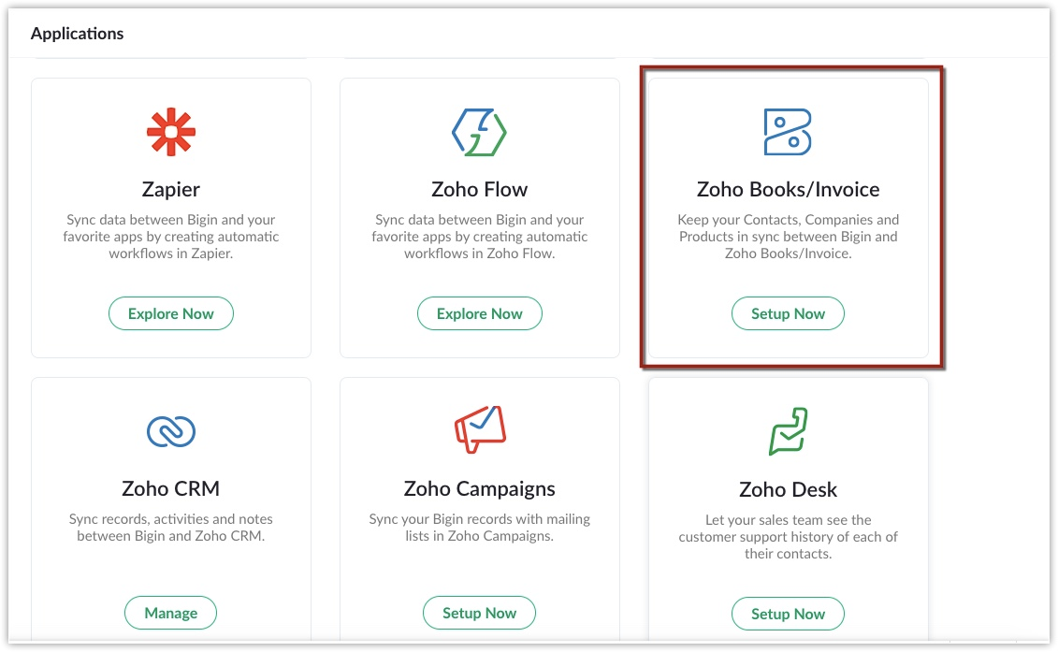
Task: Select the Zapier card title
Action: coord(171,190)
